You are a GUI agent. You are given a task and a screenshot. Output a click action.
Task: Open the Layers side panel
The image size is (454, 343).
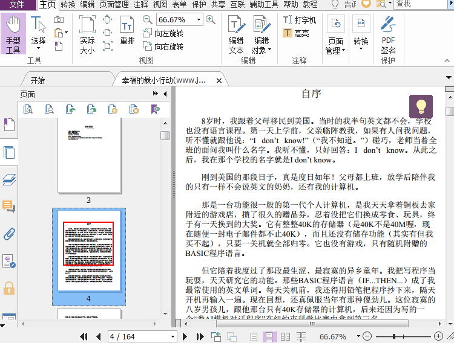(x=9, y=179)
